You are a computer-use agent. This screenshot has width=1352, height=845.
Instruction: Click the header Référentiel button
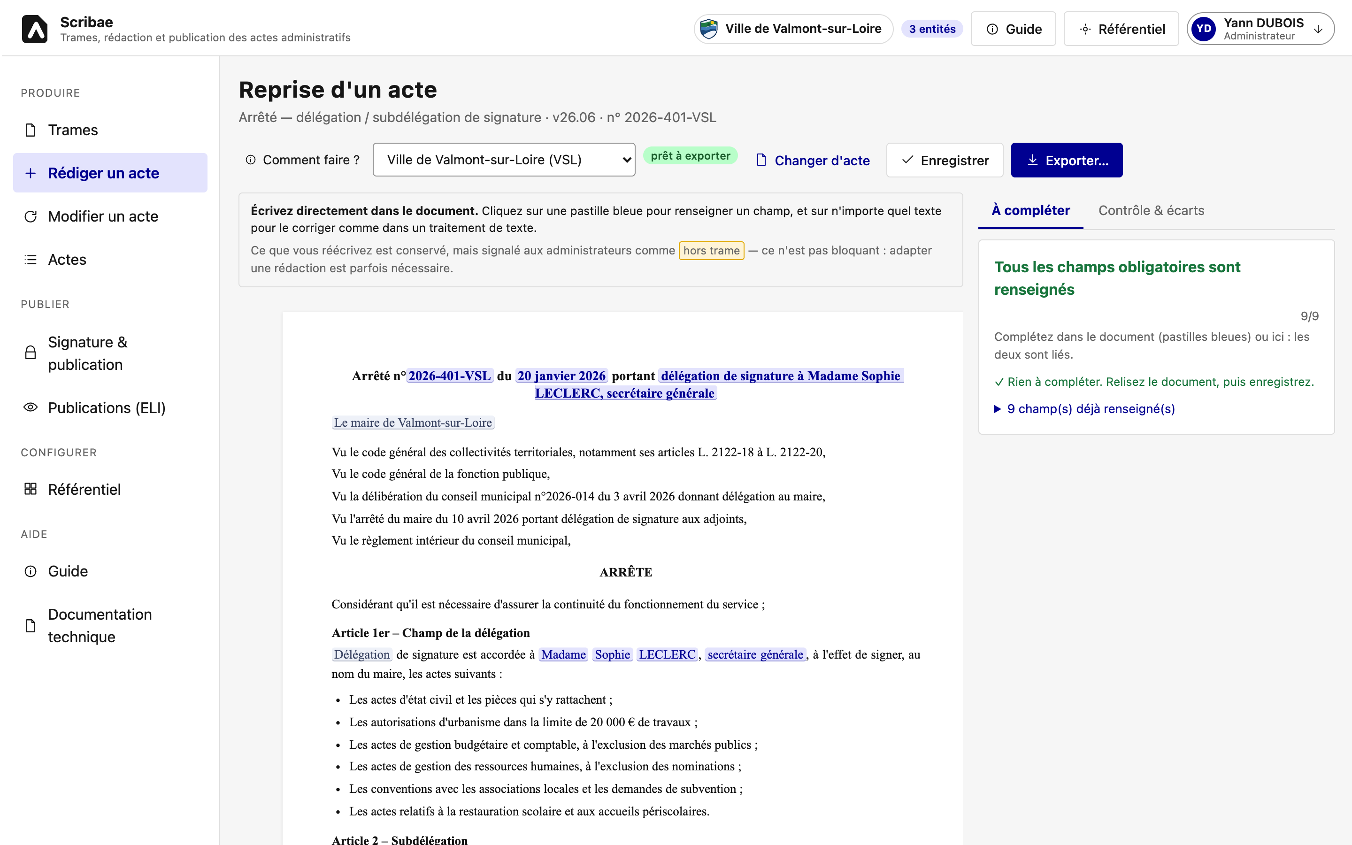click(x=1121, y=29)
